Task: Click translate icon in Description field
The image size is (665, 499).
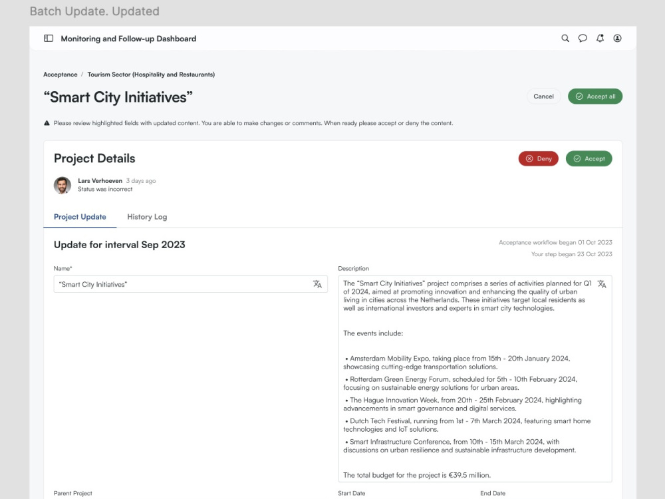Action: [x=602, y=284]
